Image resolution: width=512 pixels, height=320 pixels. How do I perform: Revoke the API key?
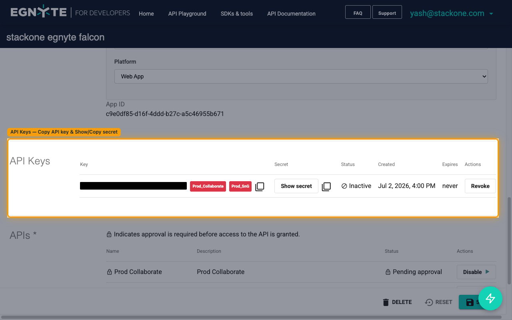pyautogui.click(x=480, y=186)
